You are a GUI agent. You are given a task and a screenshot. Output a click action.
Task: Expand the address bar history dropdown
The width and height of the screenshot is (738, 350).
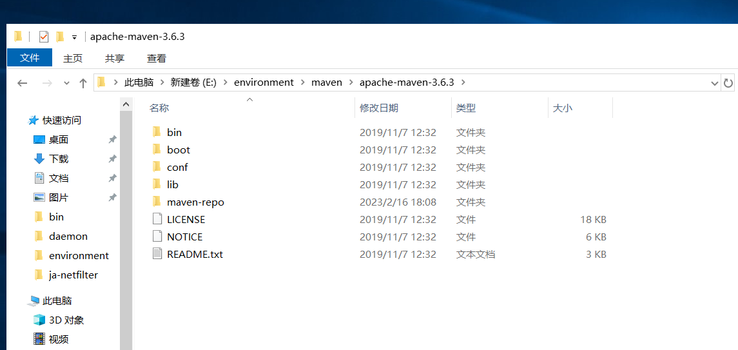(714, 83)
